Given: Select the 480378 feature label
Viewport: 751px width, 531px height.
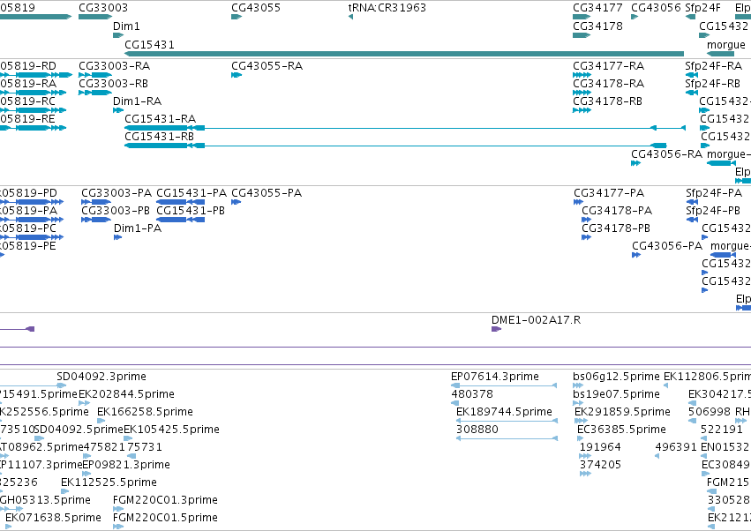Looking at the screenshot, I should [472, 394].
